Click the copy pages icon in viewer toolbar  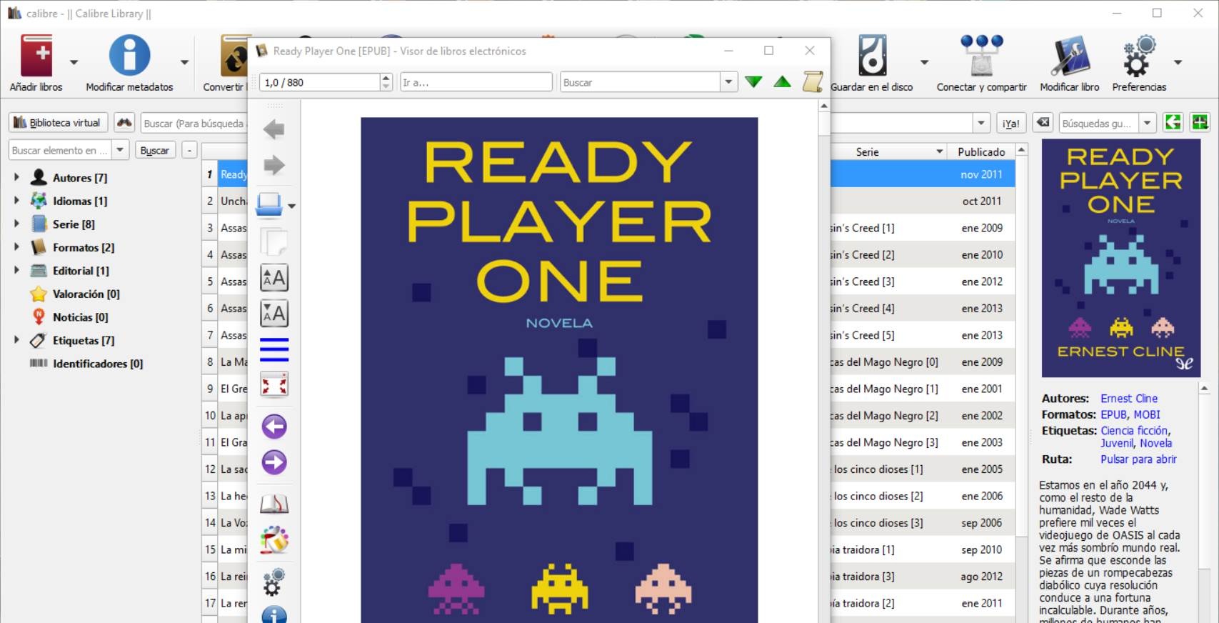tap(274, 242)
